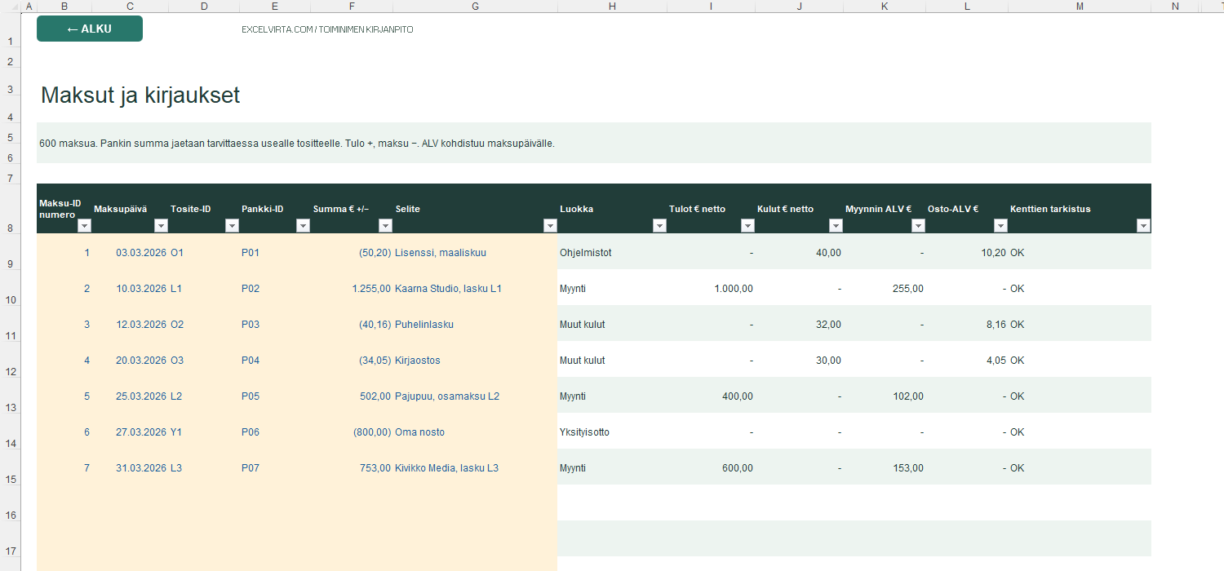The height and width of the screenshot is (571, 1224).
Task: Click the Kivikko Media, lasku L3 cell
Action: (x=475, y=468)
